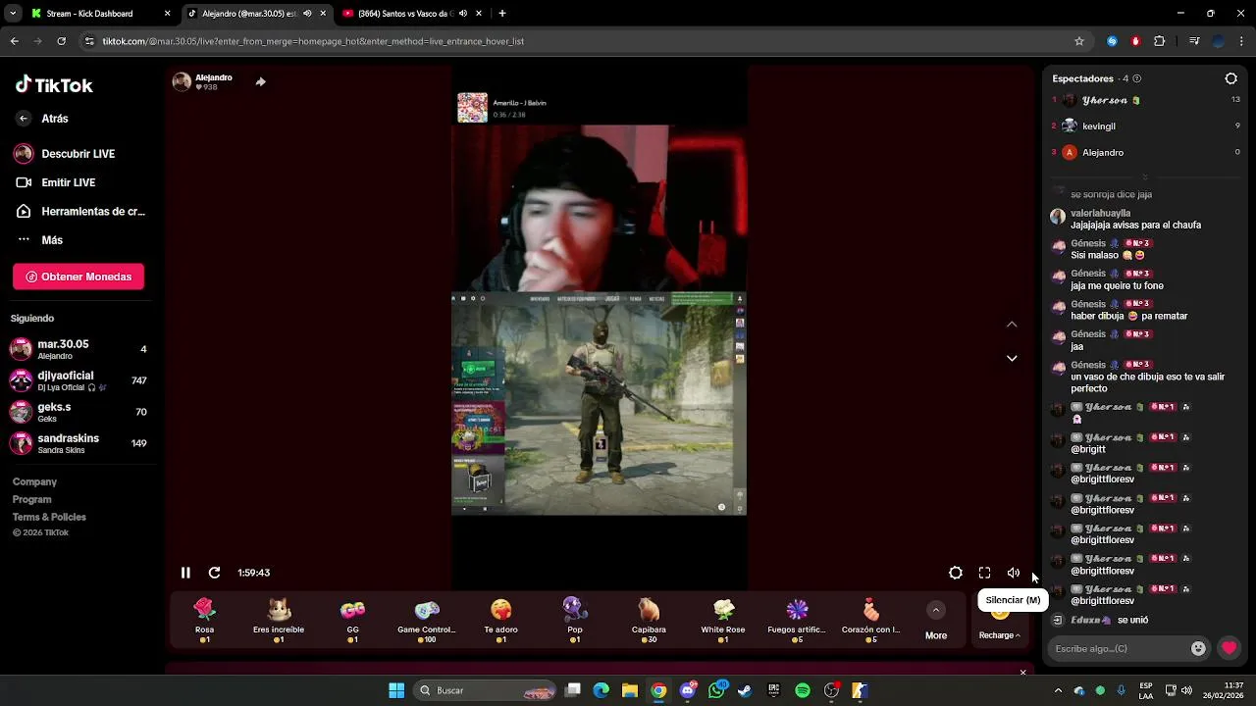This screenshot has height=706, width=1256.
Task: Open Windows Start menu
Action: [396, 690]
